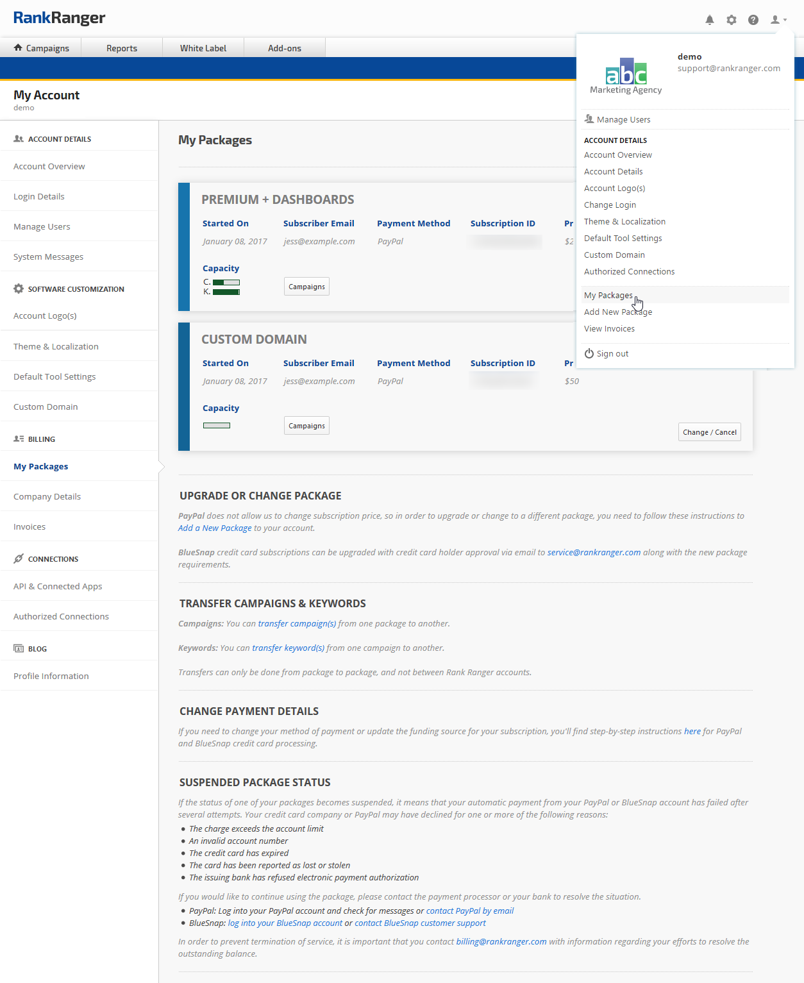Screen dimensions: 804x983
Task: Toggle the user profile dropdown icon
Action: click(778, 20)
